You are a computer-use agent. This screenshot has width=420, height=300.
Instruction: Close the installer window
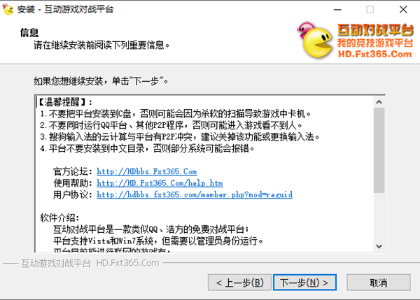(x=403, y=10)
